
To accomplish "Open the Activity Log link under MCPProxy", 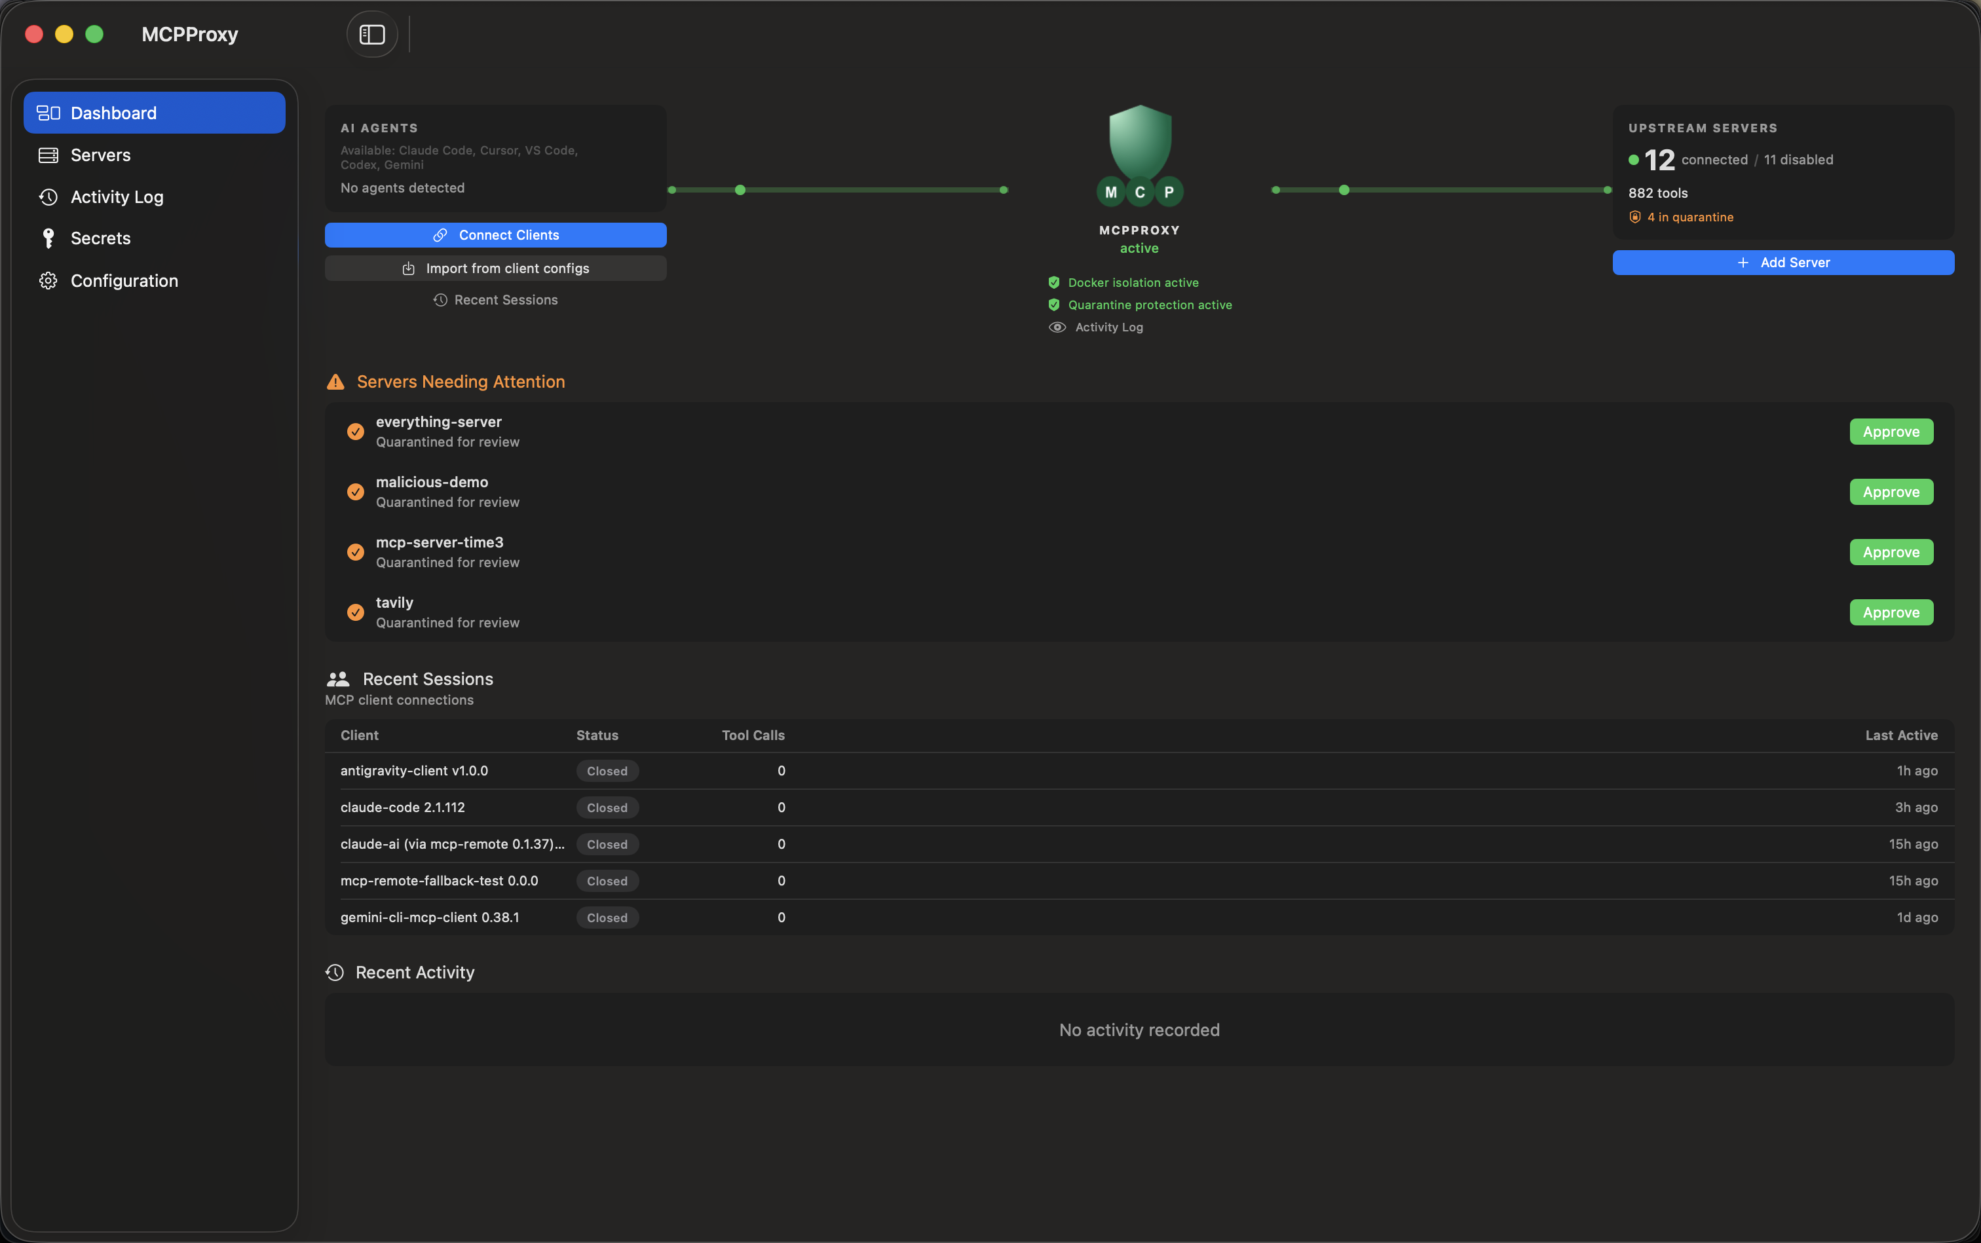I will pos(1108,327).
